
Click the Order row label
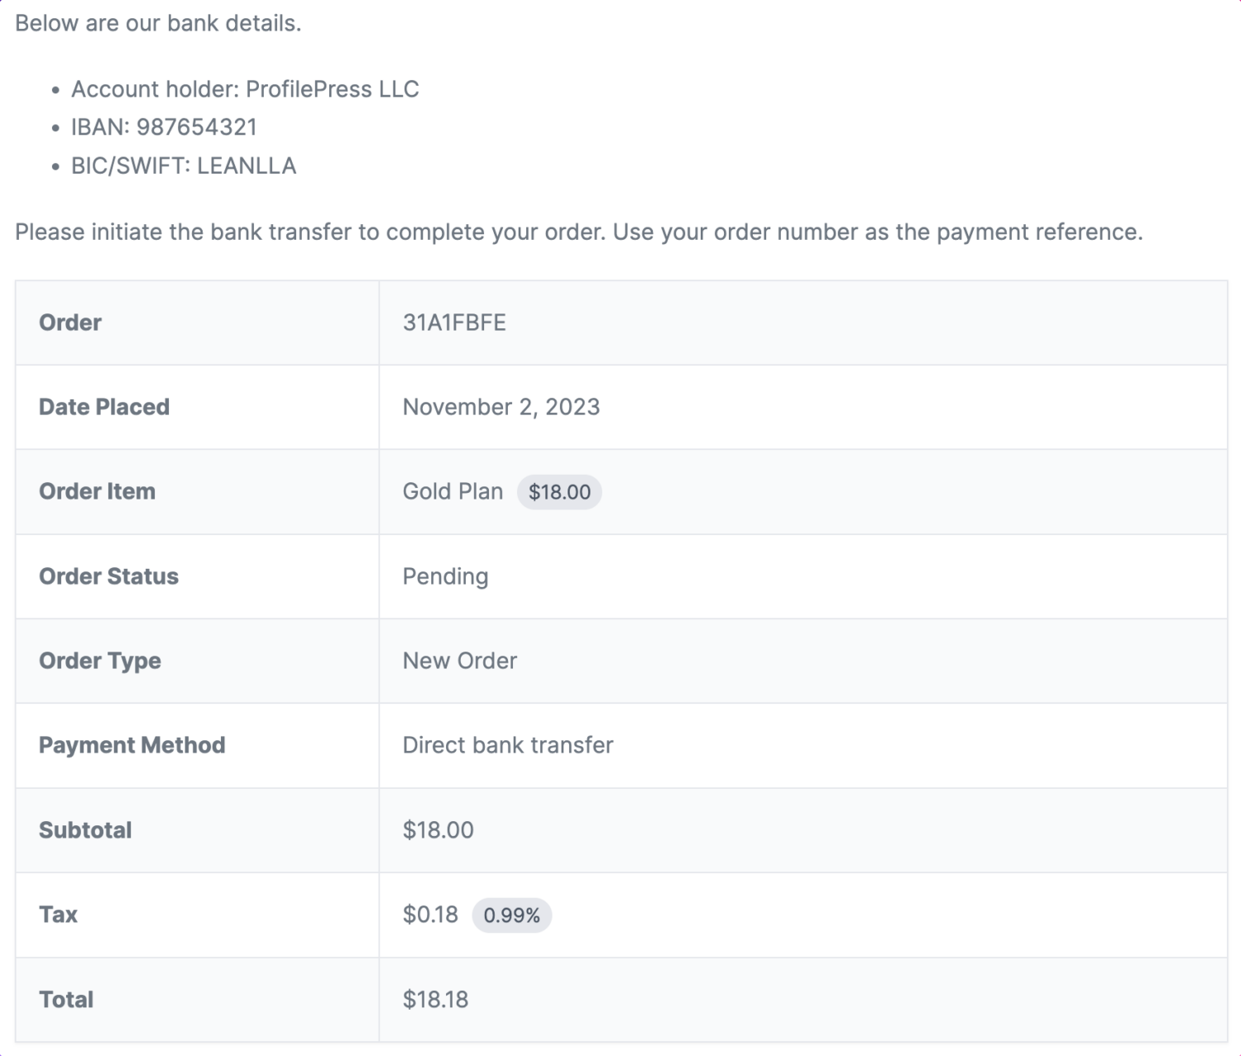(70, 323)
